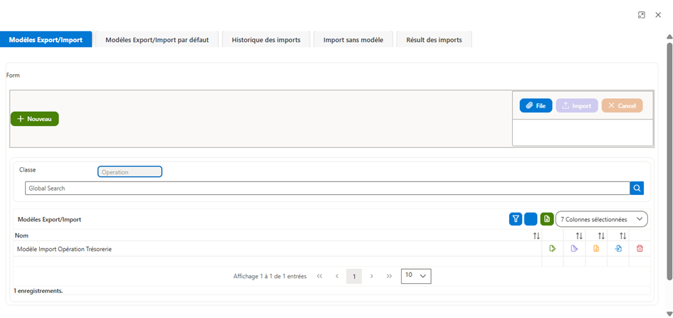Click purple file icon in Modèle Import row
673x318 pixels.
click(574, 248)
